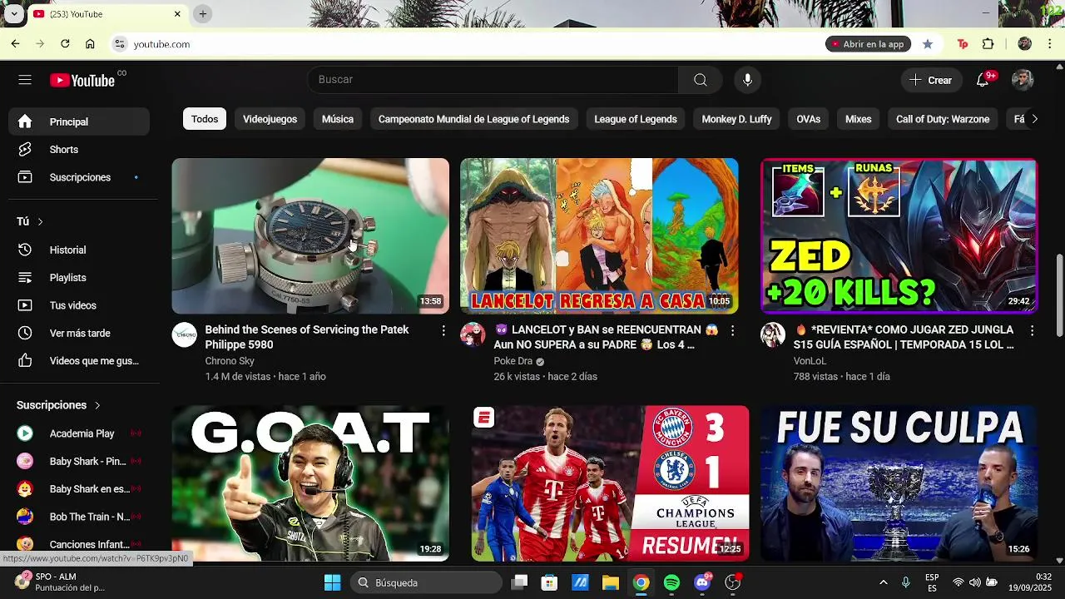Click Abrir en la app button
Image resolution: width=1065 pixels, height=599 pixels.
(x=868, y=44)
